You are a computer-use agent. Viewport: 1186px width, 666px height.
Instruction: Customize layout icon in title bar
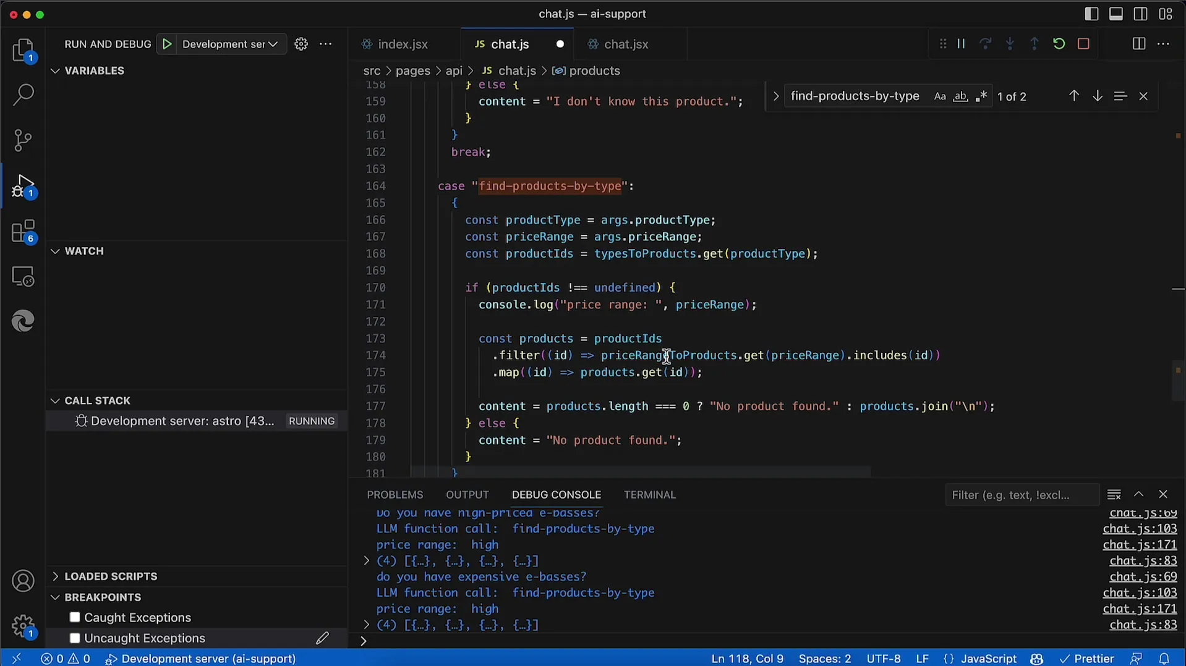pos(1166,14)
